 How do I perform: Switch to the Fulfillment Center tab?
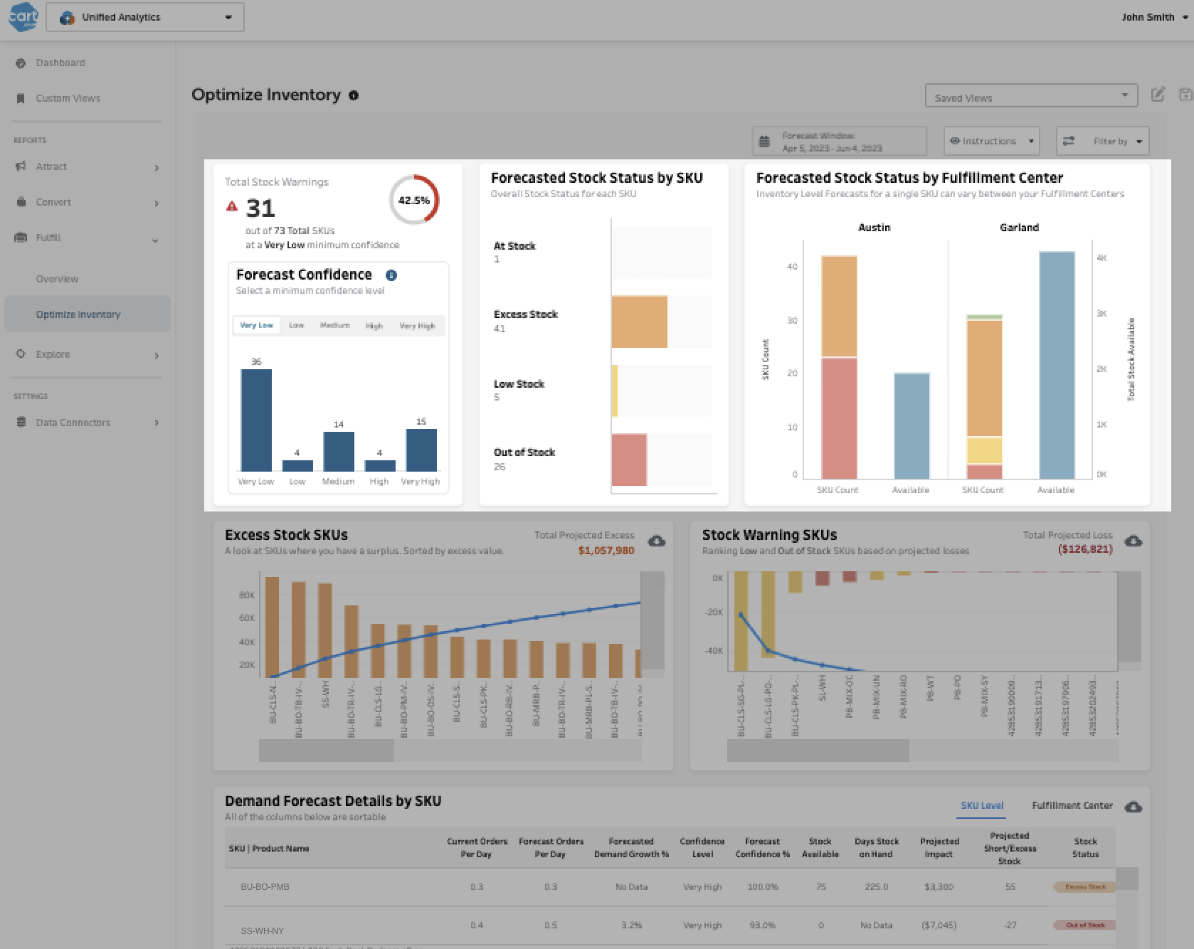pos(1072,805)
